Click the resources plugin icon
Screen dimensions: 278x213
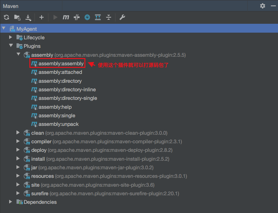point(27,176)
